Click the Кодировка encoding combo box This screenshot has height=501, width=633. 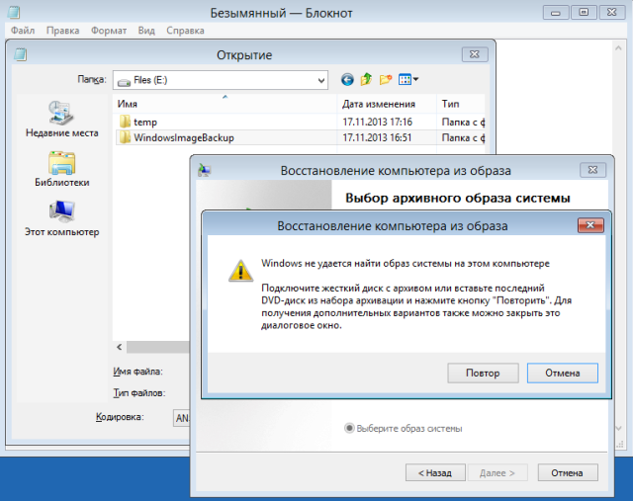pyautogui.click(x=181, y=418)
